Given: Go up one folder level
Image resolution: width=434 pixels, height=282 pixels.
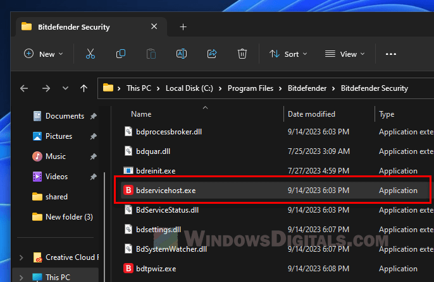Looking at the screenshot, I should pyautogui.click(x=84, y=88).
